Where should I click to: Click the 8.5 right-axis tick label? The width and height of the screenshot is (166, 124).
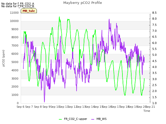[x=154, y=13]
